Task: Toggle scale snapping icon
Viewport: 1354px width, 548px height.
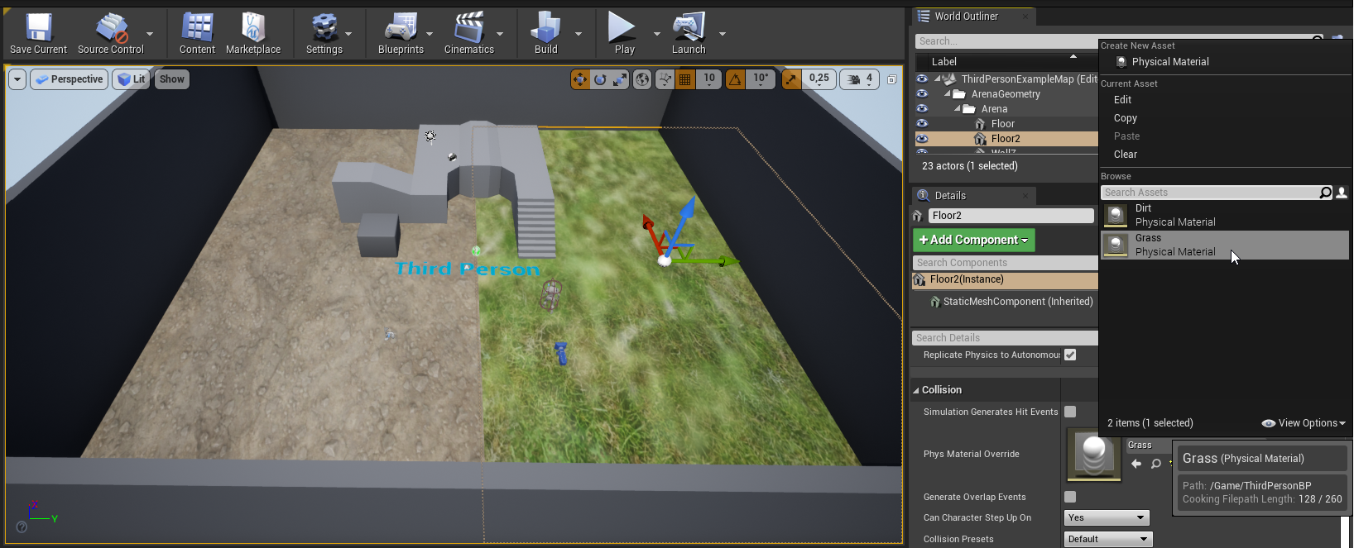Action: (791, 79)
